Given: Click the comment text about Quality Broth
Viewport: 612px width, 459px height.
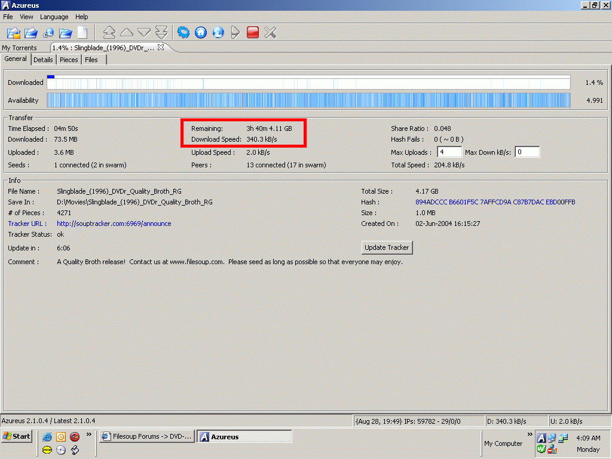Looking at the screenshot, I should (230, 262).
